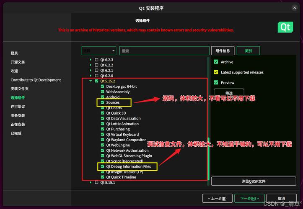The image size is (303, 209).
Task: Check the Qt 6.2.2 checkbox
Action: coord(96,65)
